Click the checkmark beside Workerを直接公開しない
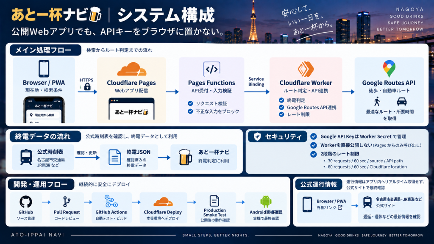 coord(313,145)
